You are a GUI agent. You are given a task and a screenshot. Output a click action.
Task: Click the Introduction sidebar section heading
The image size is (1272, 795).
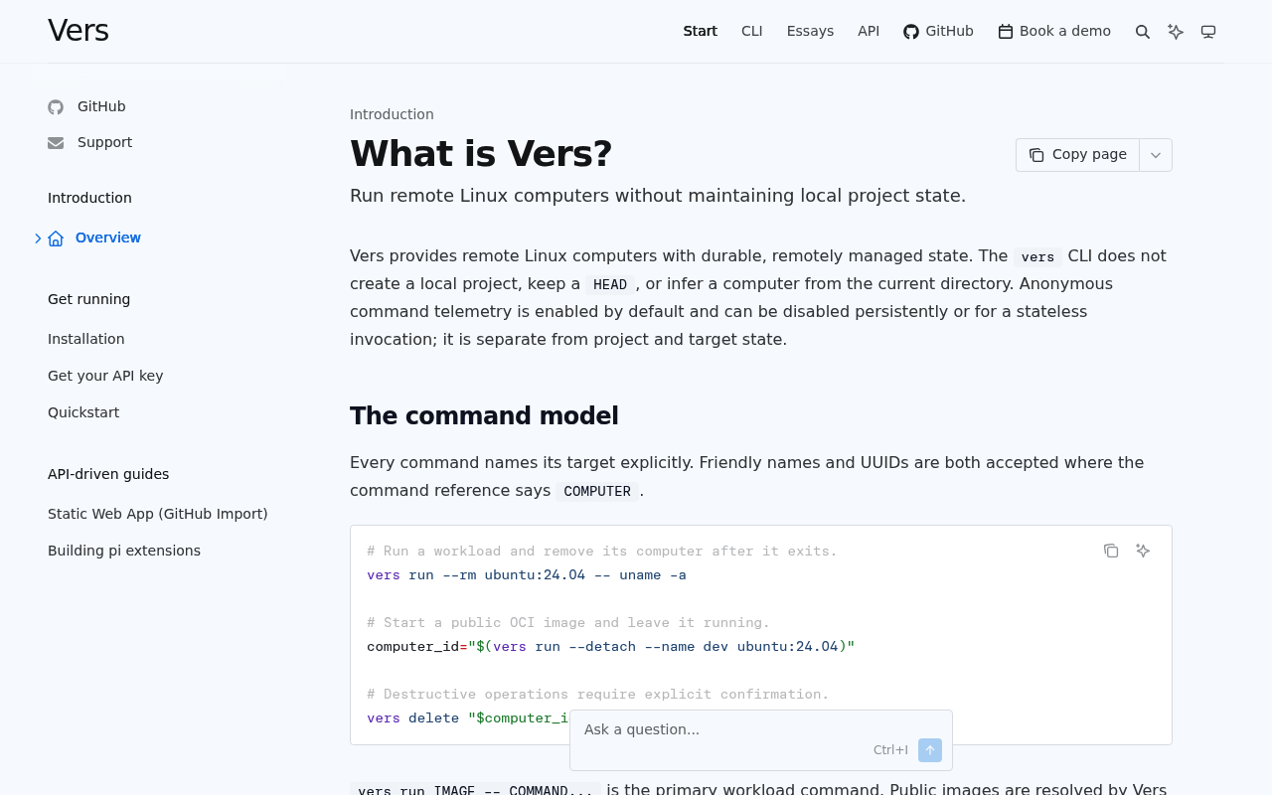[89, 198]
